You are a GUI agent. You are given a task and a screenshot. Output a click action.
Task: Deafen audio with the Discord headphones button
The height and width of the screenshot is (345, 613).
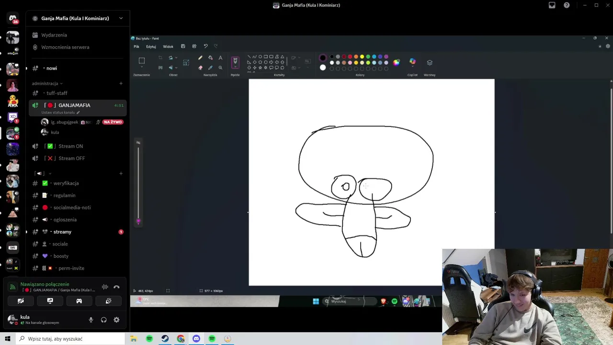103,320
